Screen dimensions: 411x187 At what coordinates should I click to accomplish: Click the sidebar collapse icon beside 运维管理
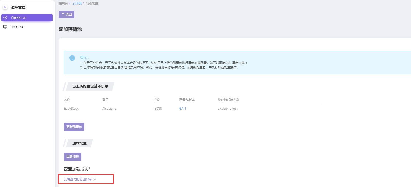[5, 7]
